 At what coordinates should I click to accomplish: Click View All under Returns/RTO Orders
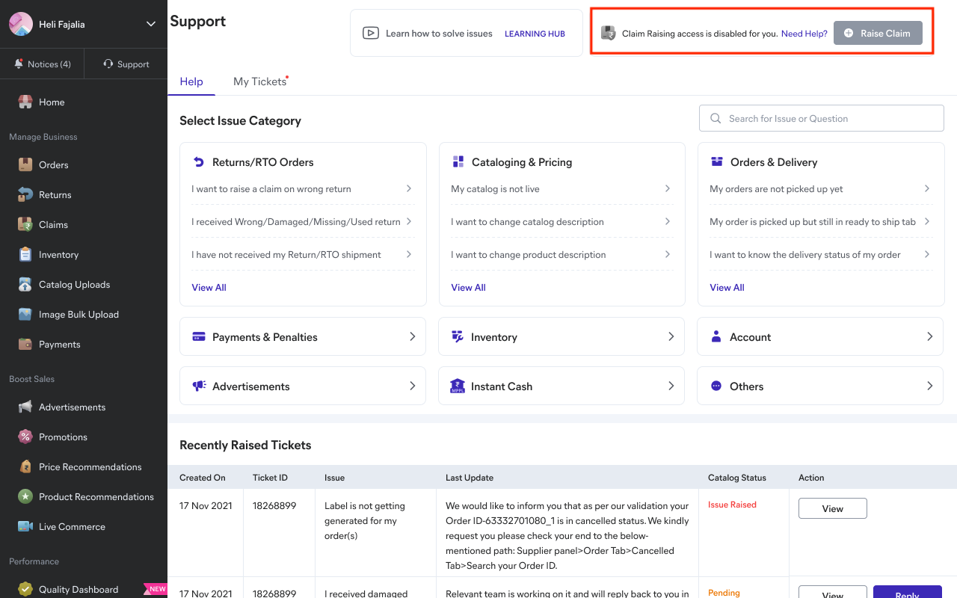[x=209, y=288]
